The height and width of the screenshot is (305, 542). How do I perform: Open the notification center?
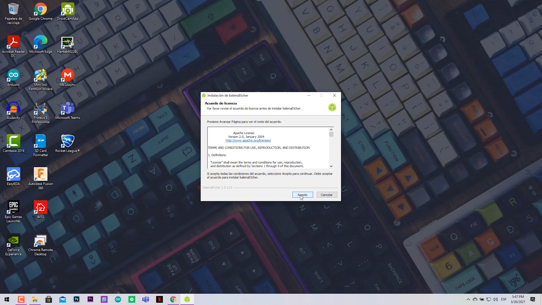pos(533,299)
